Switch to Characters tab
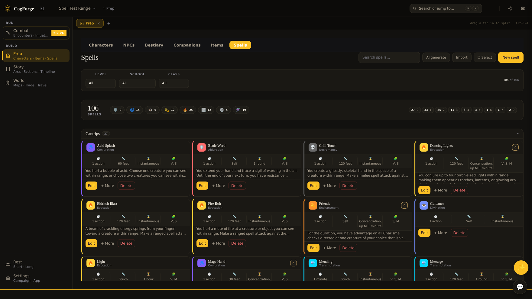Viewport: 532px width, 299px height. pos(101,45)
